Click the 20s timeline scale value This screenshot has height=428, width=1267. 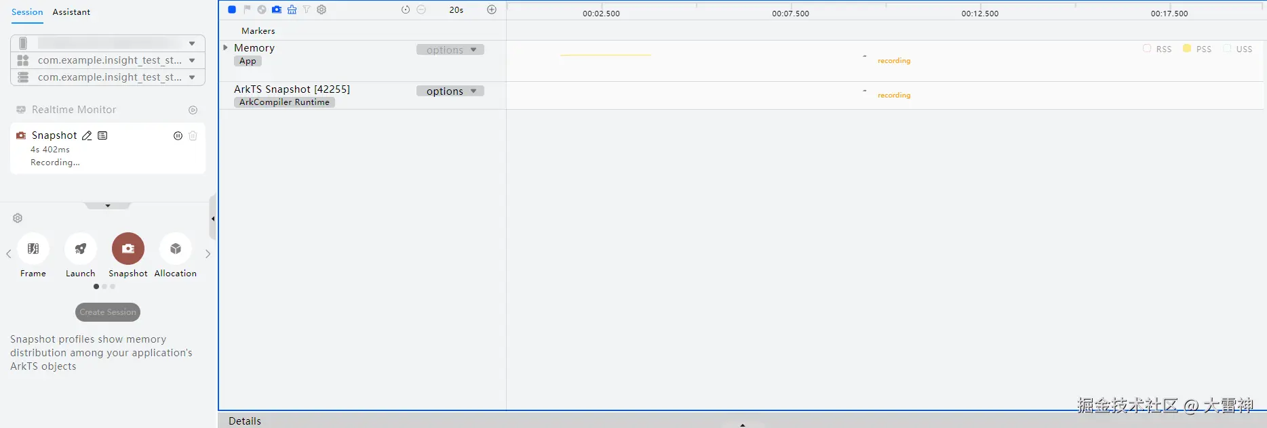coord(456,10)
